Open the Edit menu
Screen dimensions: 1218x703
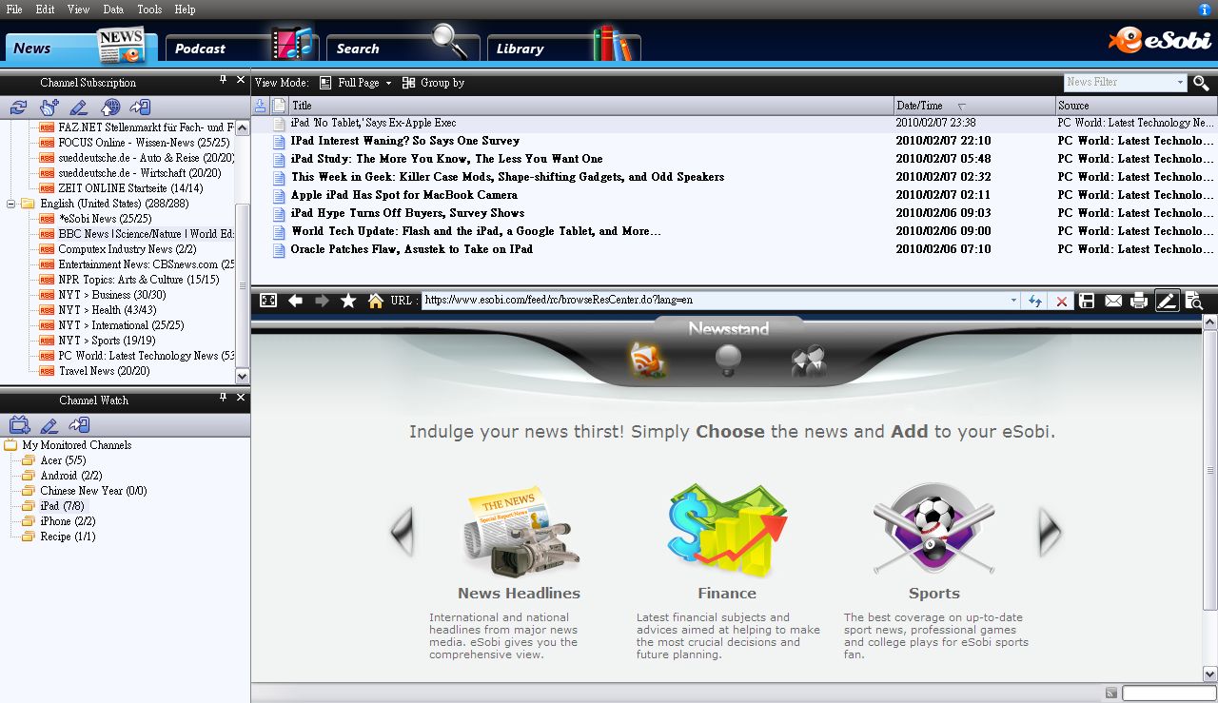(x=45, y=10)
